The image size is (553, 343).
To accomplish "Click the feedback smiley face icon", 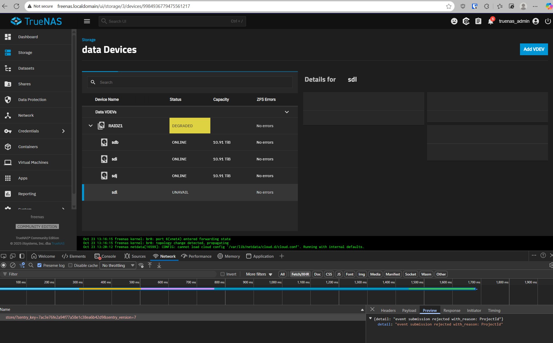I will tap(454, 21).
